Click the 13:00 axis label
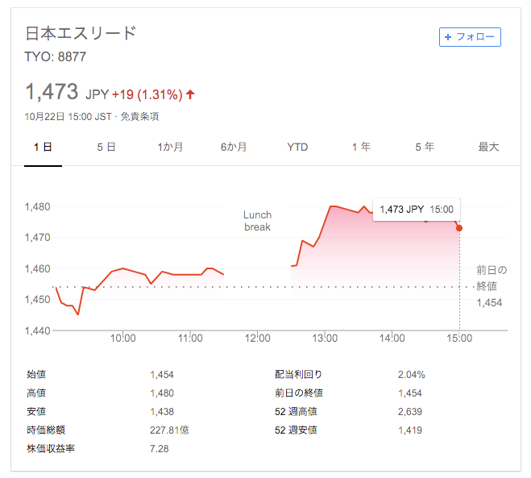 pos(325,338)
